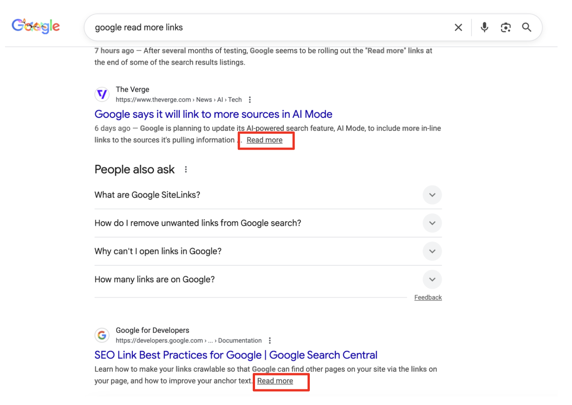The width and height of the screenshot is (572, 405).
Task: Expand the question 'What are Google SiteLinks?'
Action: (432, 195)
